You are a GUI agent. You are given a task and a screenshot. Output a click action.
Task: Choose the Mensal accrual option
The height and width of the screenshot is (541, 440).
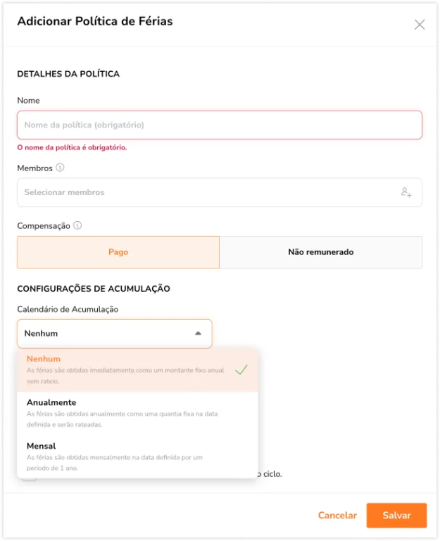pos(137,456)
